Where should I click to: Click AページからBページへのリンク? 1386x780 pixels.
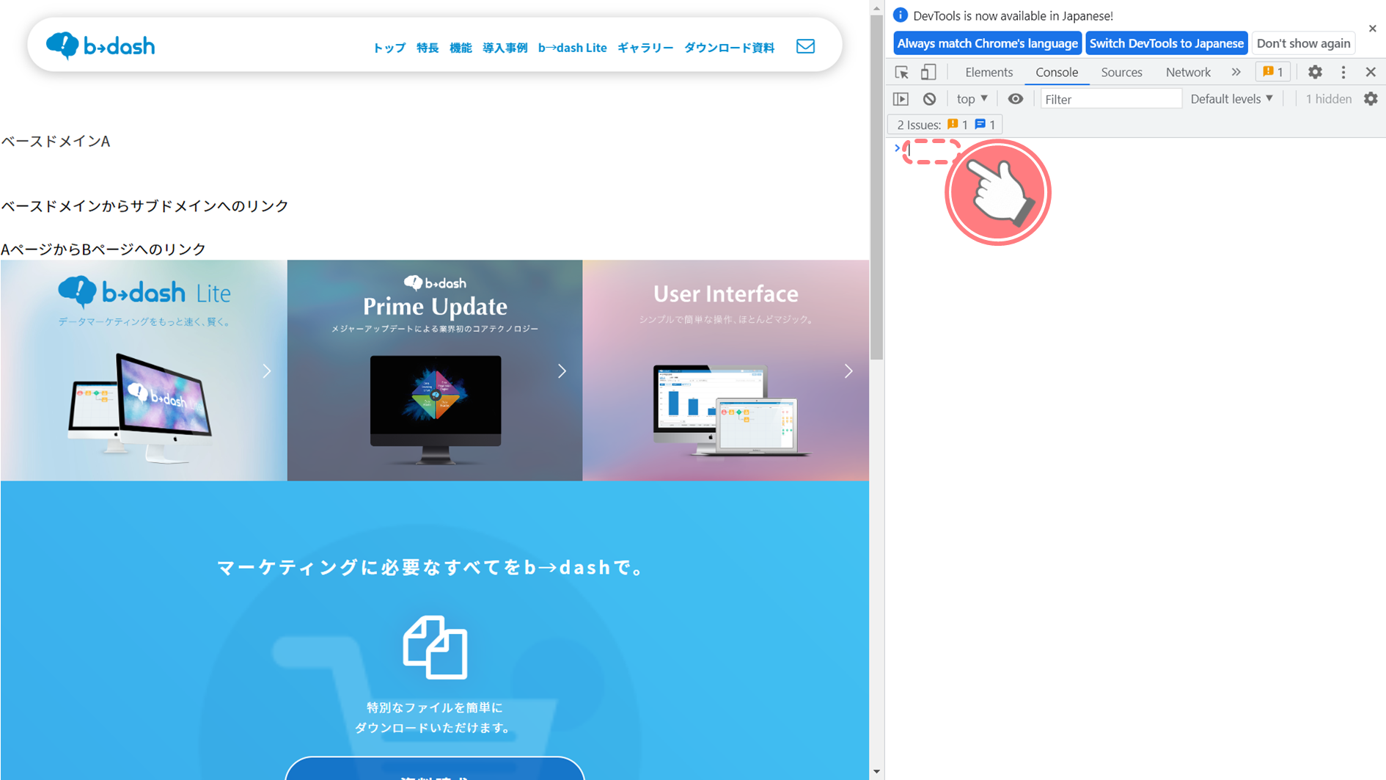[103, 249]
